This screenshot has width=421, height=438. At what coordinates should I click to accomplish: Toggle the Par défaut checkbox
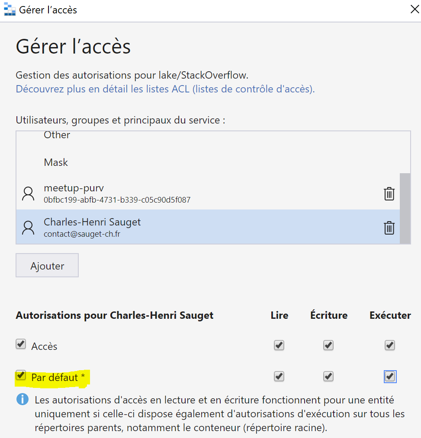tap(21, 375)
